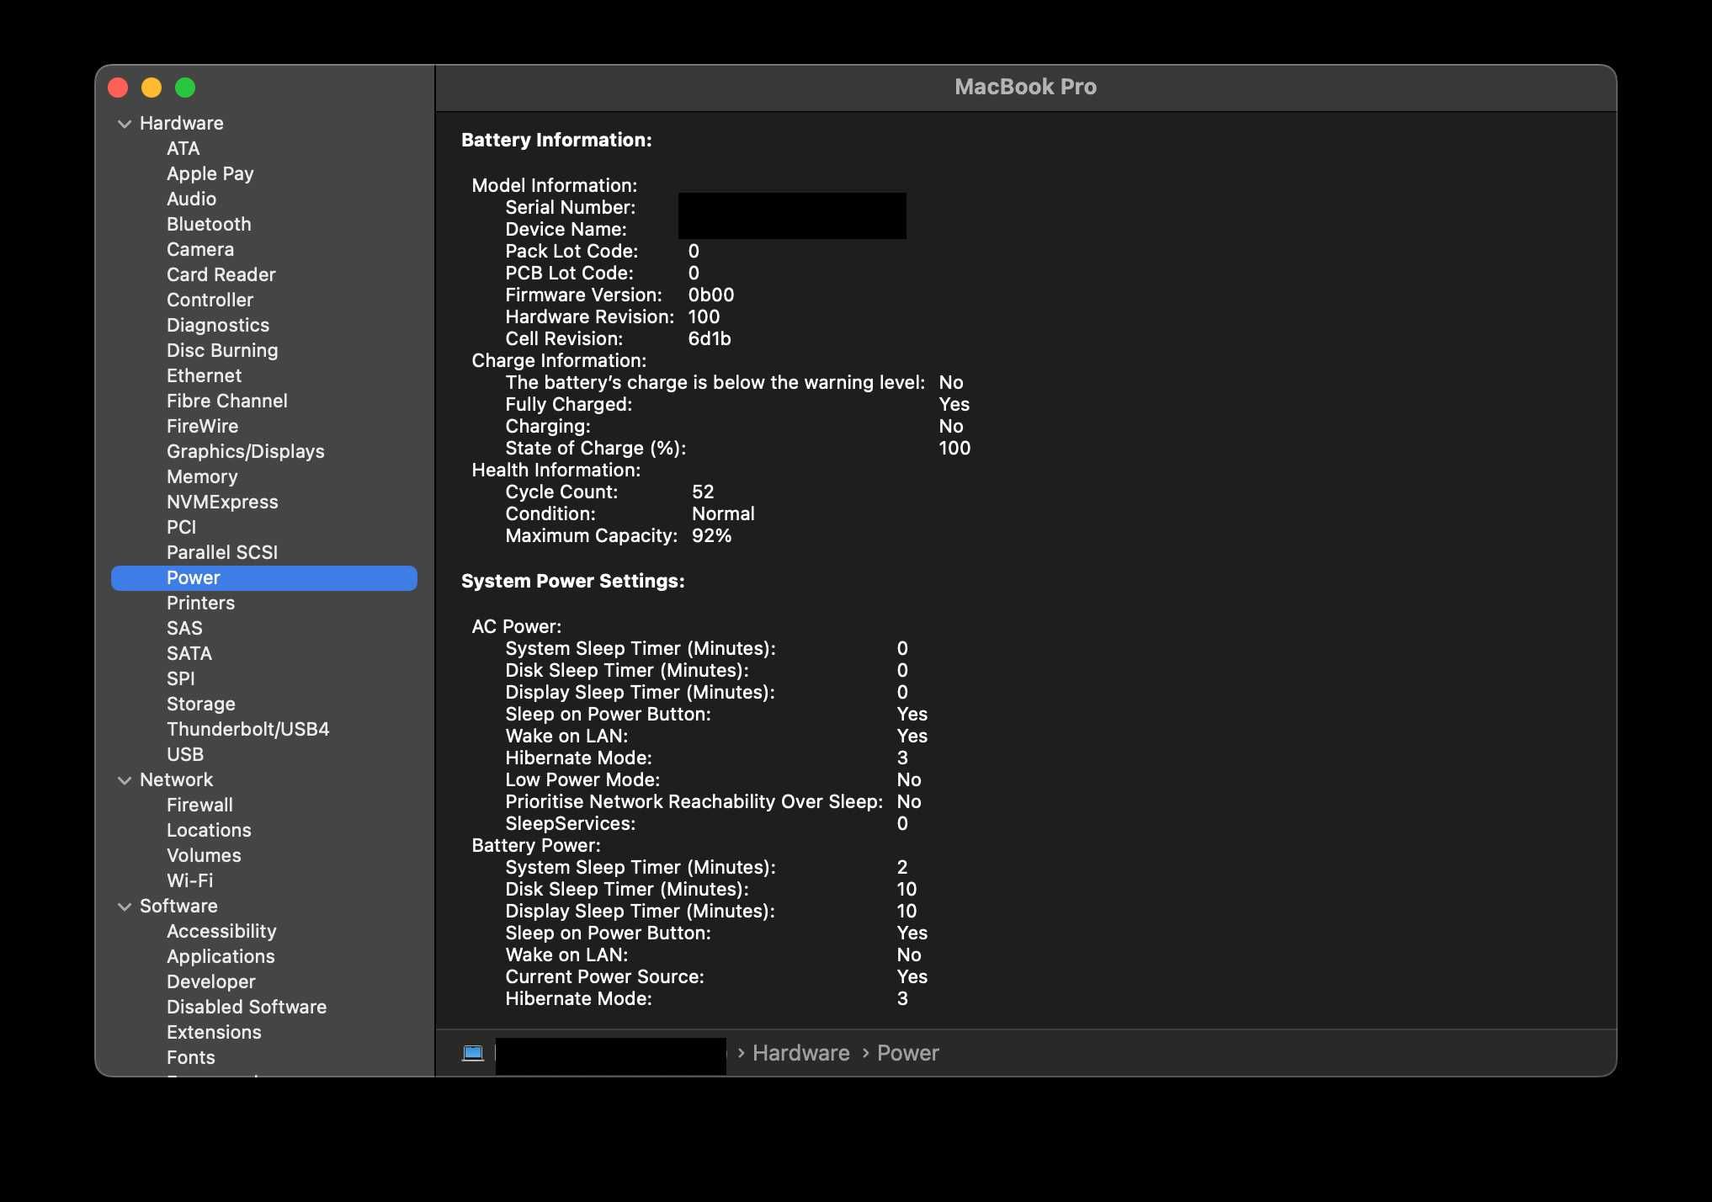This screenshot has height=1202, width=1712.
Task: Click Firmware Version value 0b00
Action: coord(711,295)
